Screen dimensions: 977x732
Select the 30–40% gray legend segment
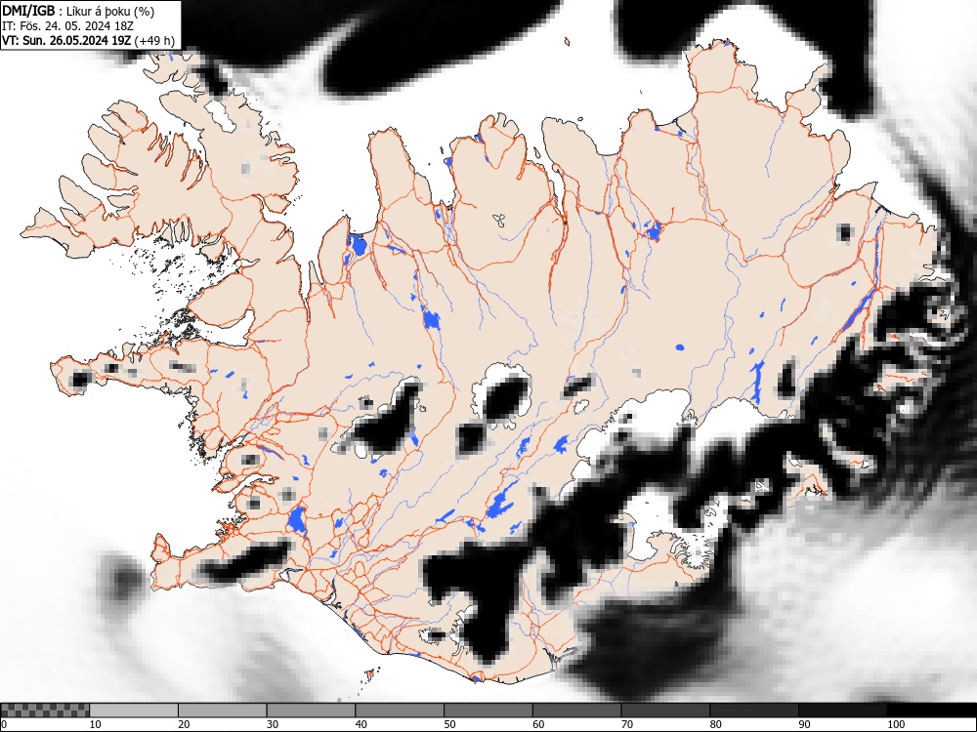(311, 711)
